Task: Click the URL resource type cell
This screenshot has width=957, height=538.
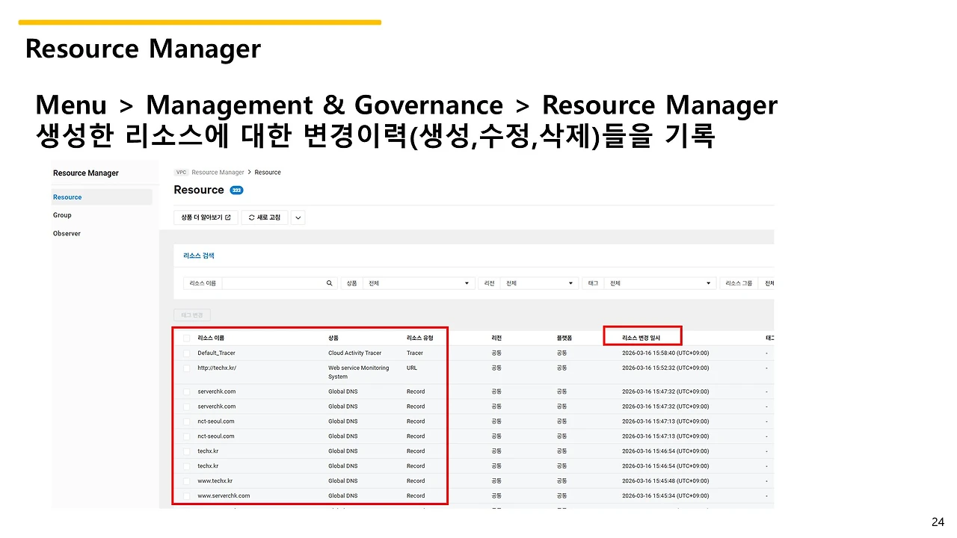Action: tap(412, 368)
